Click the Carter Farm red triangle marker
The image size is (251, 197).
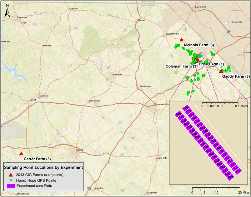pos(21,154)
